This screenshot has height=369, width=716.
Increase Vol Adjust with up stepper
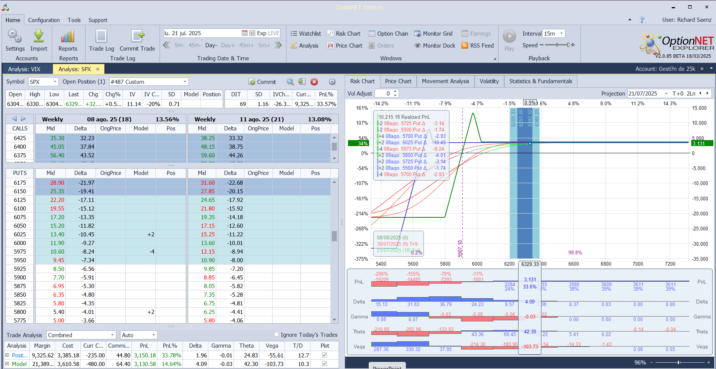395,92
